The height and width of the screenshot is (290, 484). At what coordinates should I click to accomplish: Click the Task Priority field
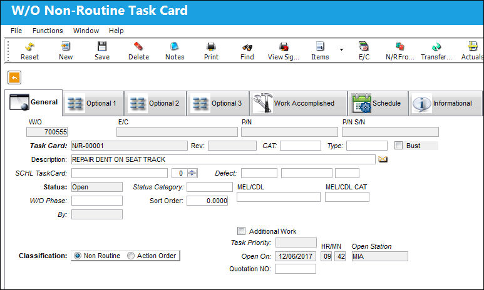click(x=296, y=242)
